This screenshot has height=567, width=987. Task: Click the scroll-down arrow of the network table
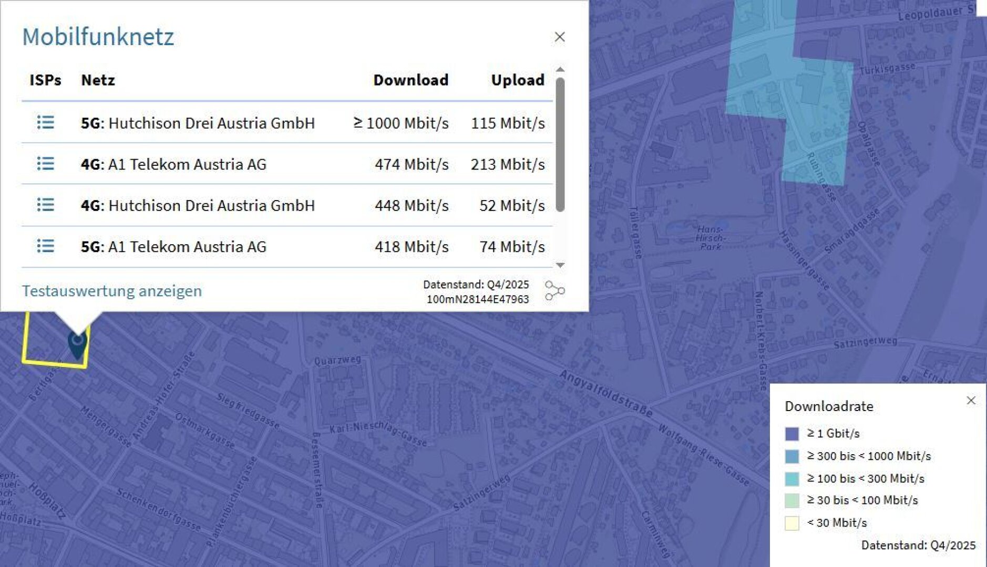560,265
